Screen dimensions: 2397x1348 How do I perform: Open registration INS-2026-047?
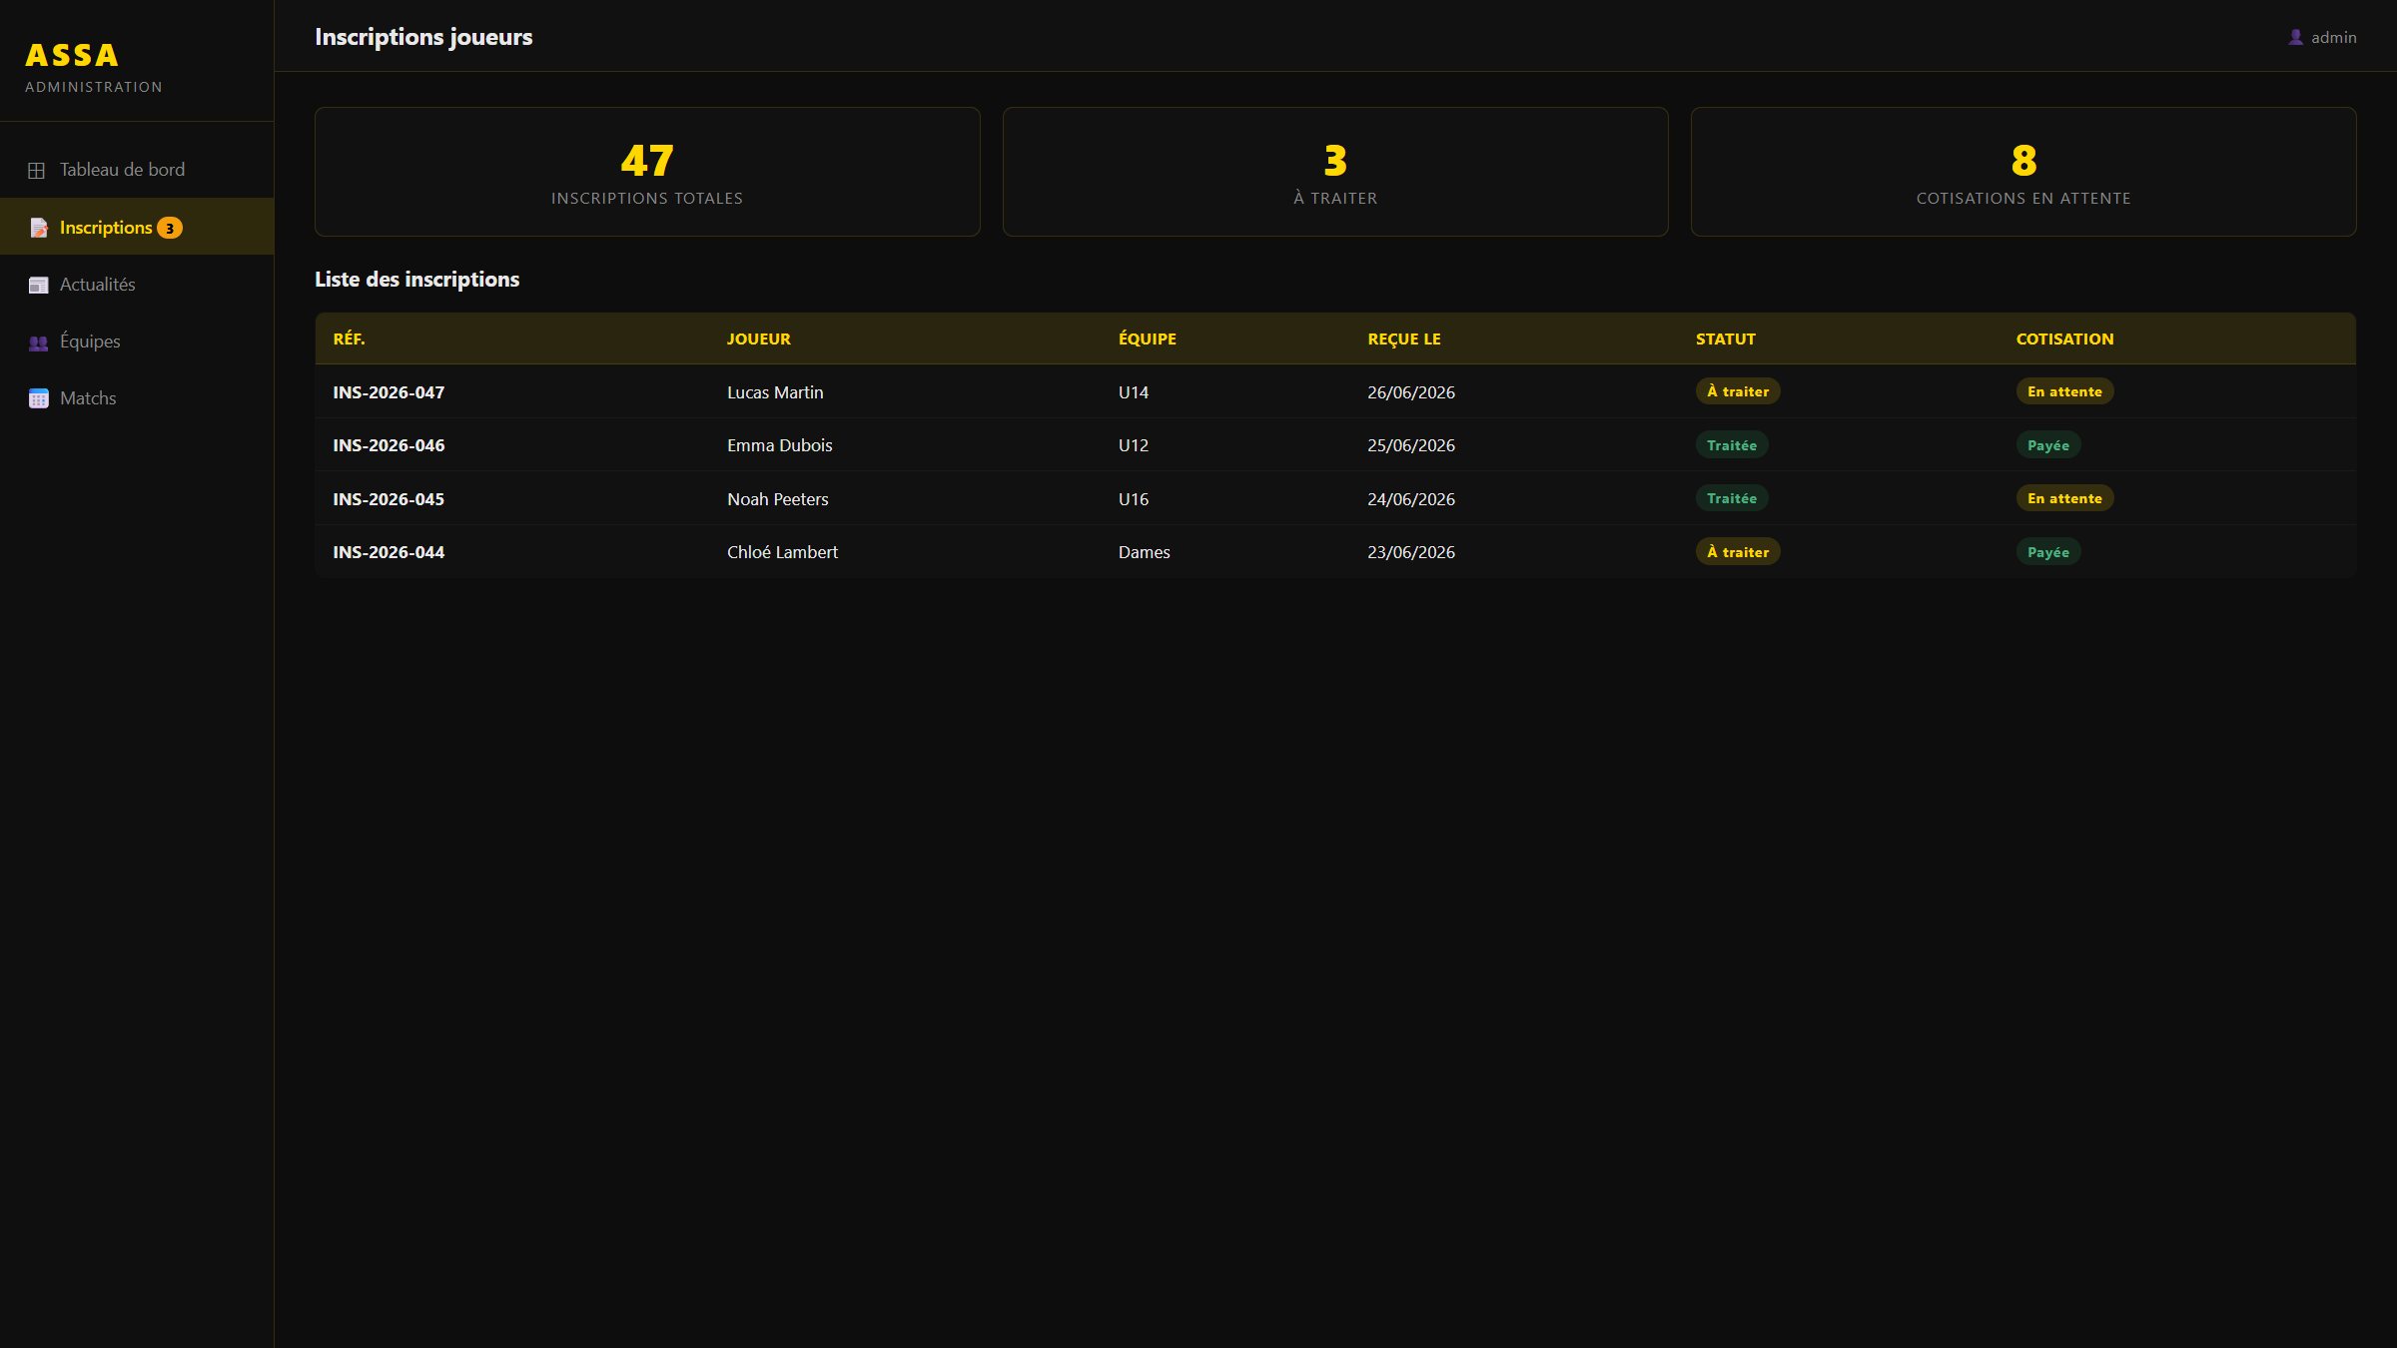click(x=389, y=392)
